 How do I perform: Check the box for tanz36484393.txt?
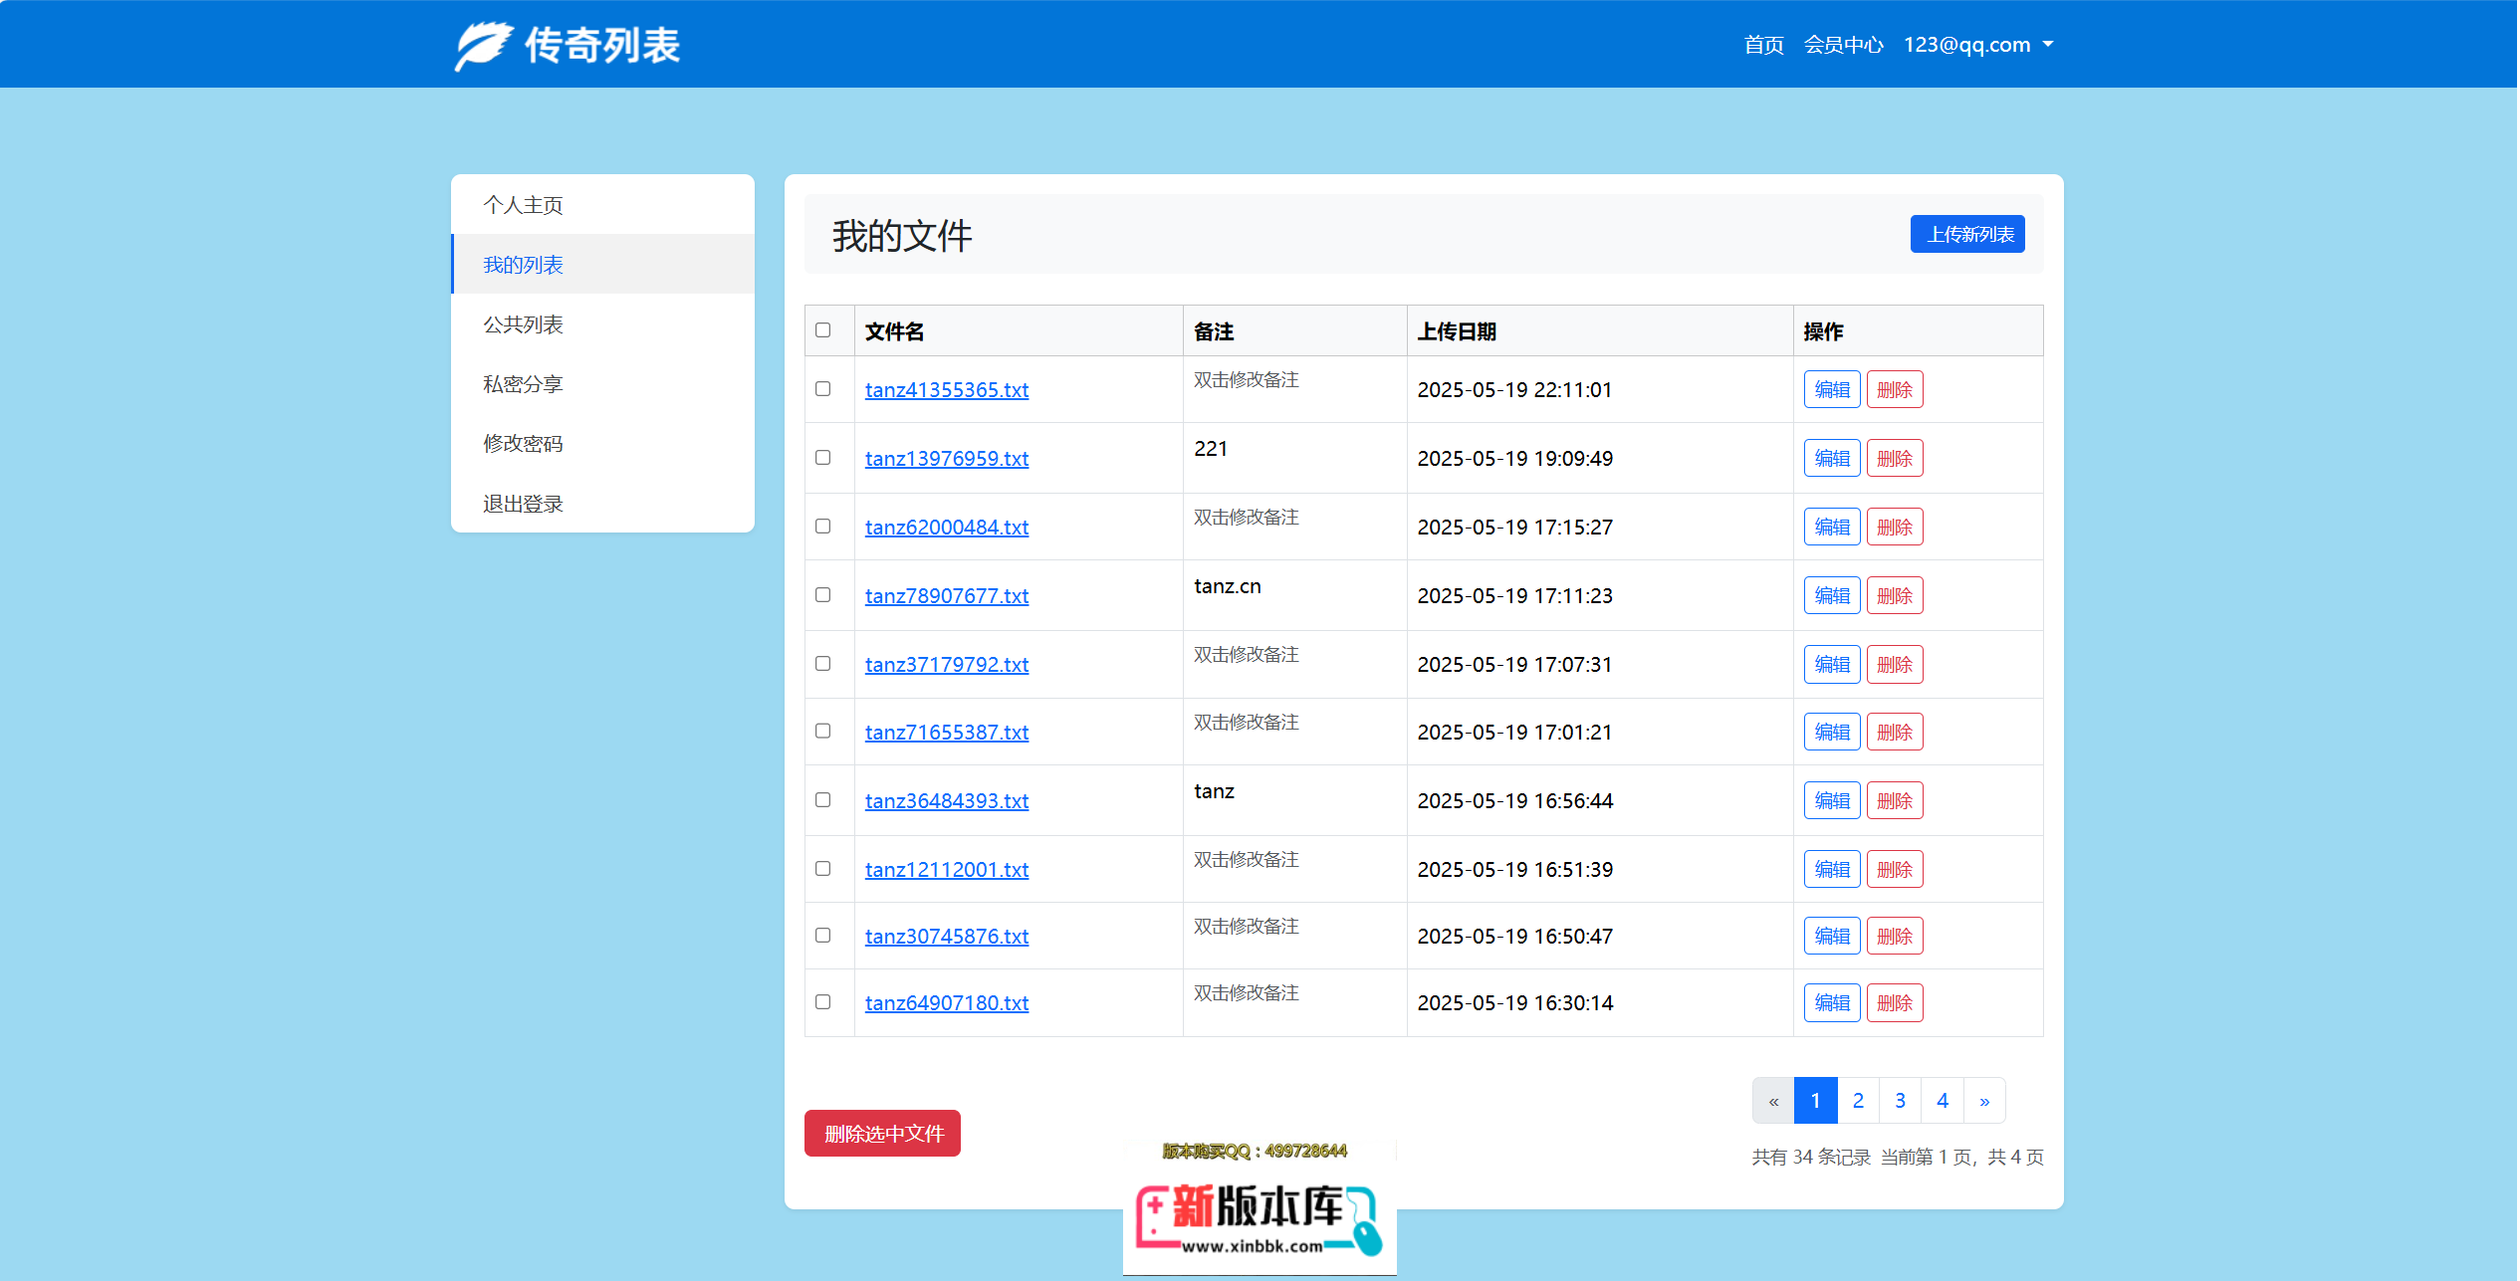pos(823,800)
